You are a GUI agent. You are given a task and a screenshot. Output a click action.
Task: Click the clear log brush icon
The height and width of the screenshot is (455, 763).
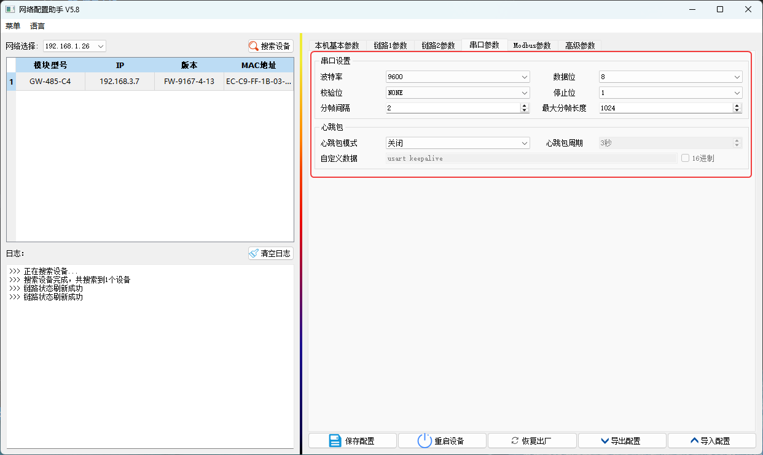[254, 253]
